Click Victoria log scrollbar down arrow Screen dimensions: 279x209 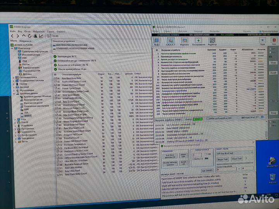(267, 138)
